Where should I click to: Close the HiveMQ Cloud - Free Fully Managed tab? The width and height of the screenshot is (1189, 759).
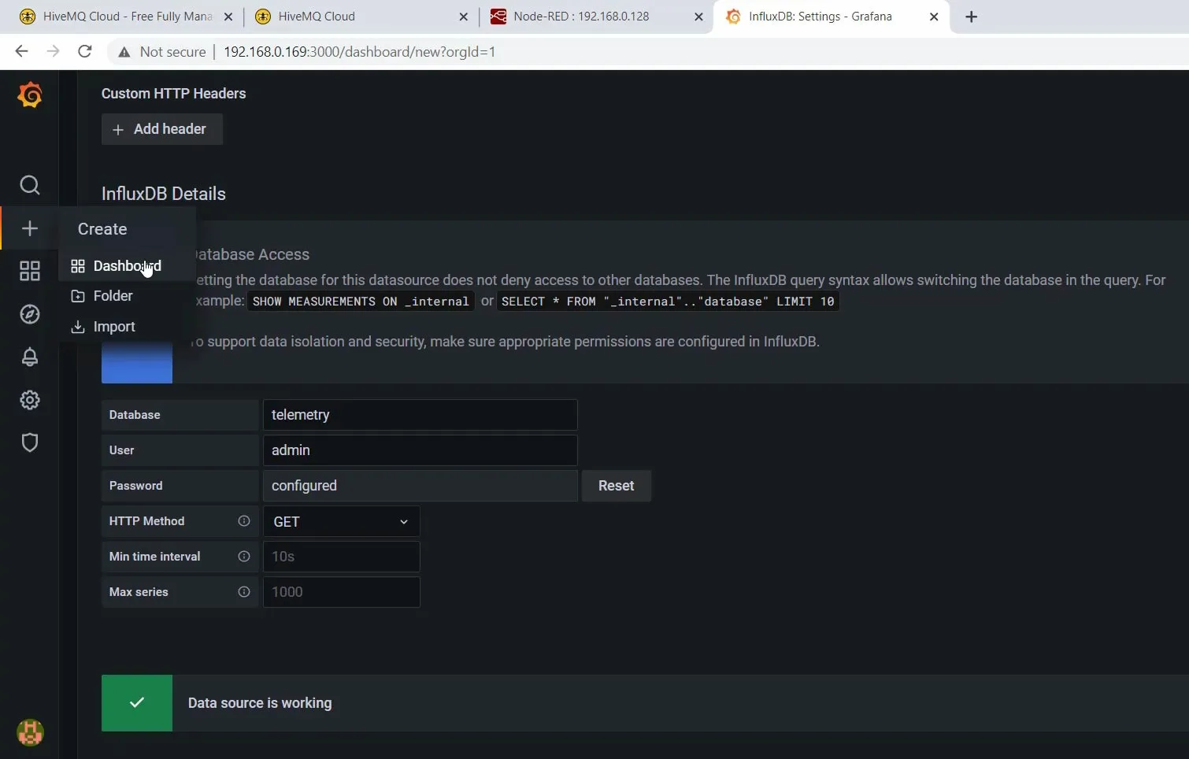point(228,17)
